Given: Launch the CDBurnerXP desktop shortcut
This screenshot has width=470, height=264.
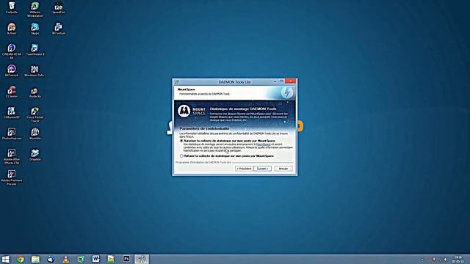Looking at the screenshot, I should tap(12, 113).
